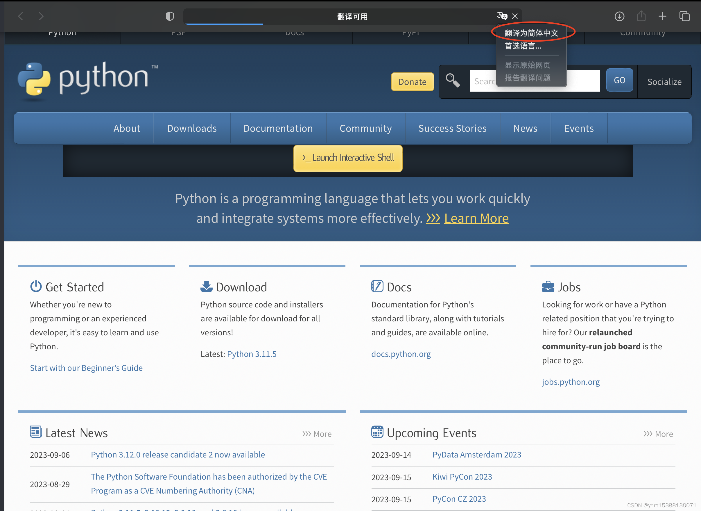
Task: Open the privacy shield report icon
Action: click(x=170, y=16)
